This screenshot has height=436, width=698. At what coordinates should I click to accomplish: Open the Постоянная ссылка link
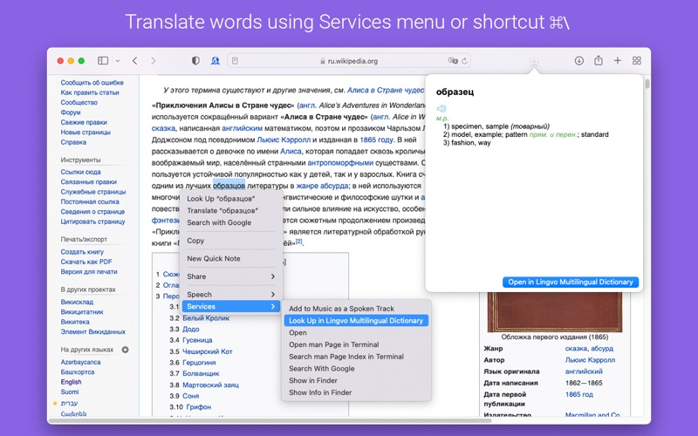pos(90,201)
